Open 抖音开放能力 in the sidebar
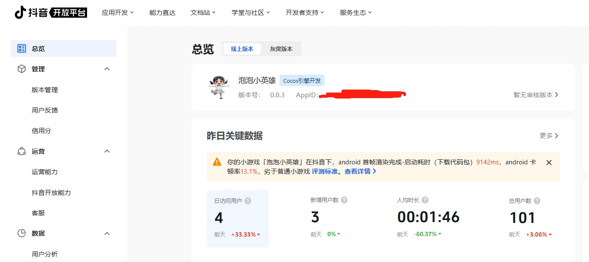 51,192
